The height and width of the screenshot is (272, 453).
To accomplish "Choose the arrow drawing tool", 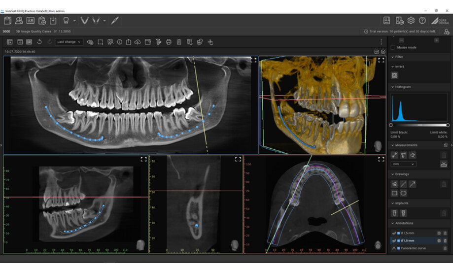I will pyautogui.click(x=412, y=184).
